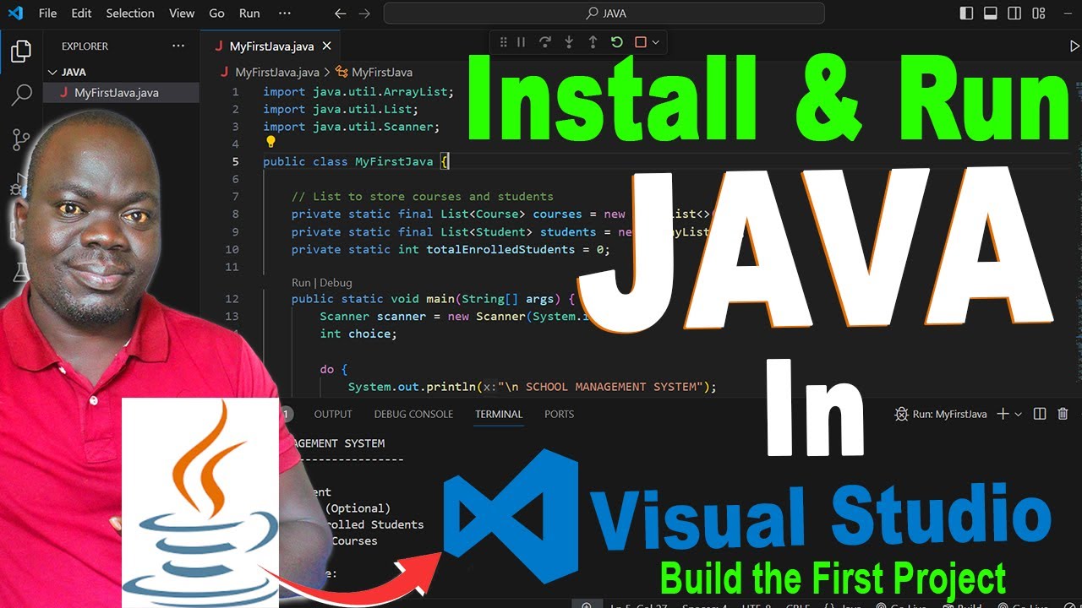This screenshot has width=1082, height=608.
Task: Click the 'public class MyFirstJava {' line
Action: pos(357,161)
